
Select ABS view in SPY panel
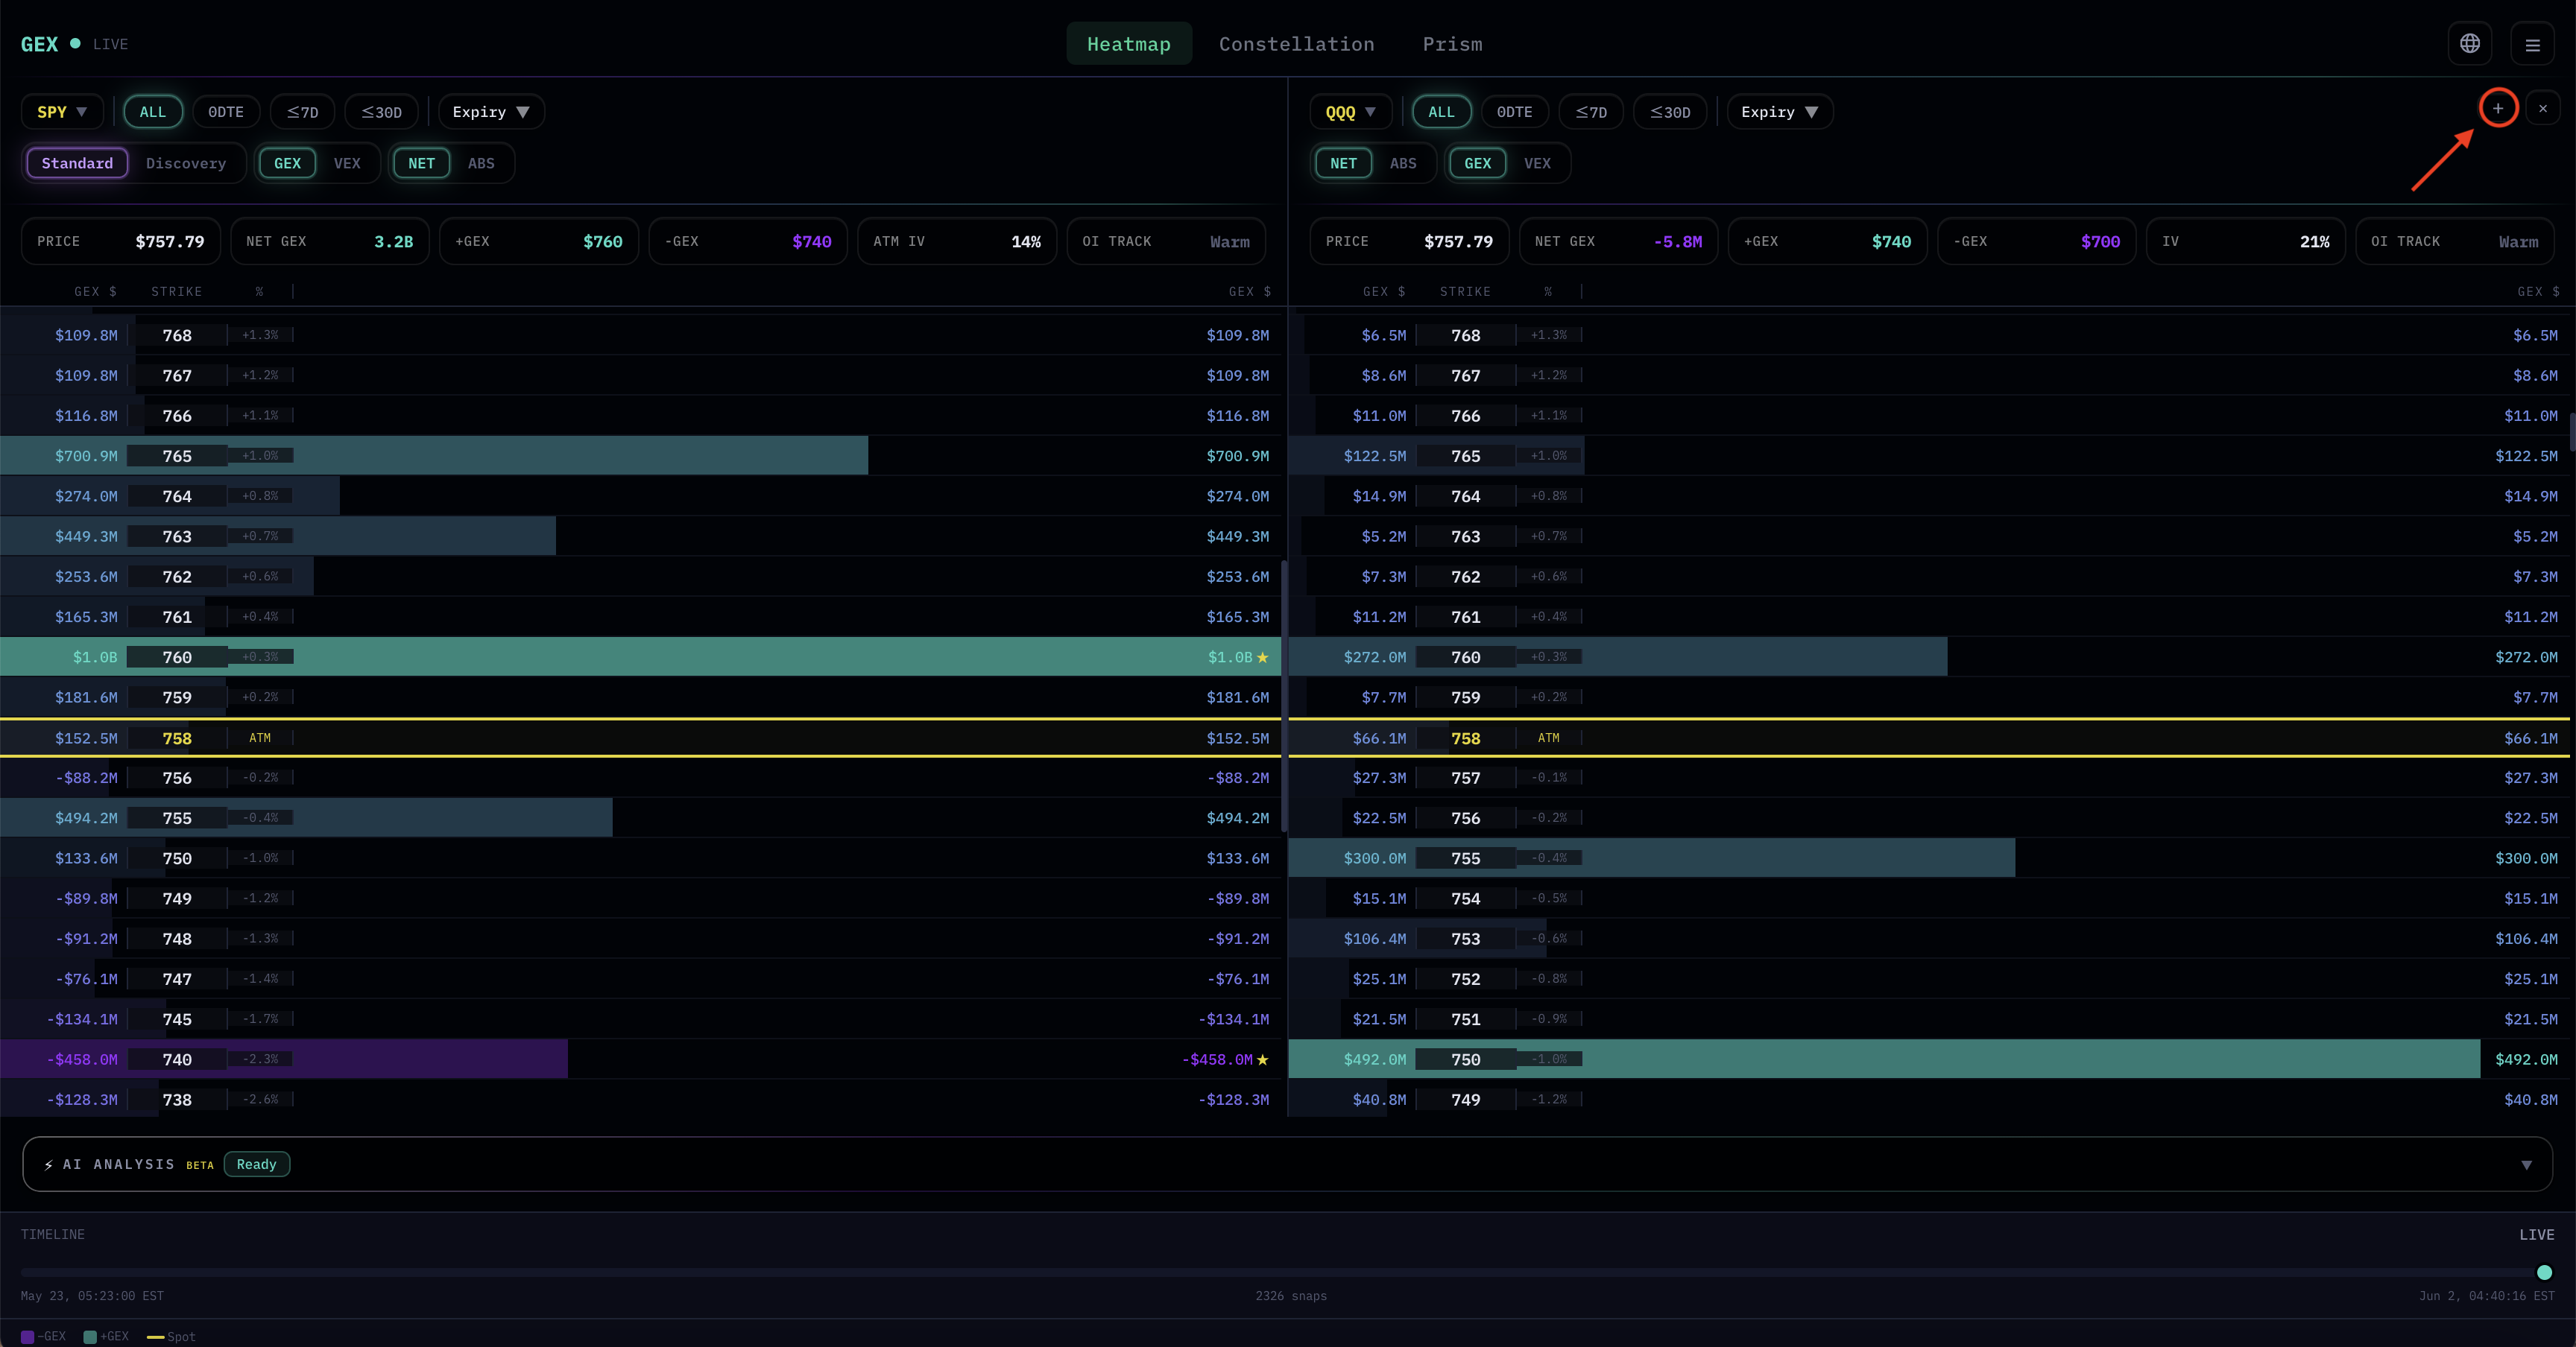tap(481, 163)
